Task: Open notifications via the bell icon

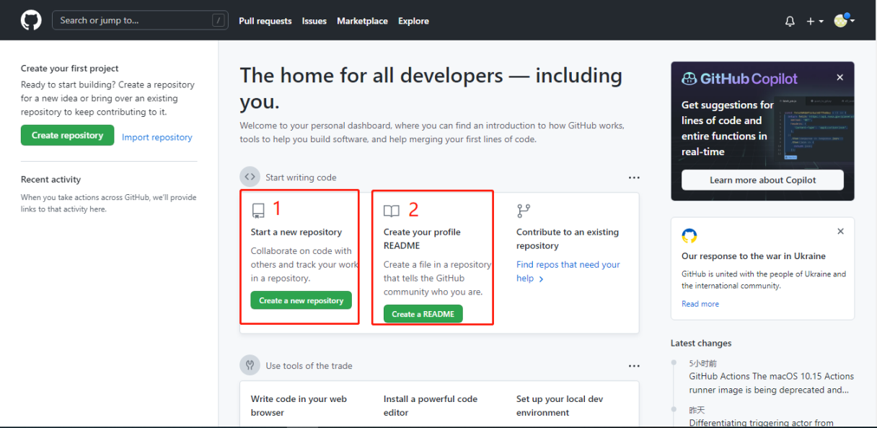Action: pyautogui.click(x=790, y=20)
